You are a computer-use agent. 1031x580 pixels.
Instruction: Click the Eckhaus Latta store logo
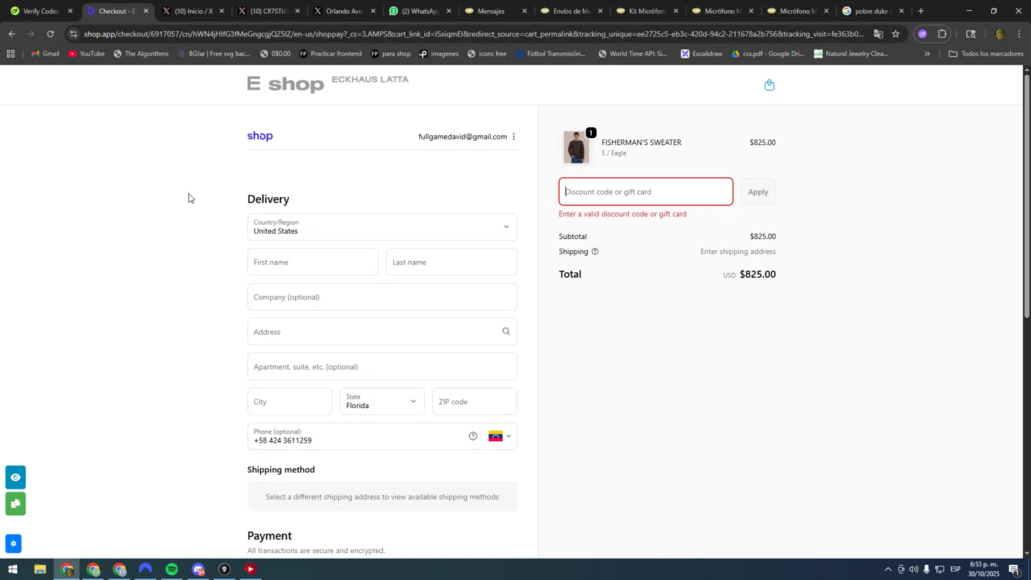tap(328, 84)
